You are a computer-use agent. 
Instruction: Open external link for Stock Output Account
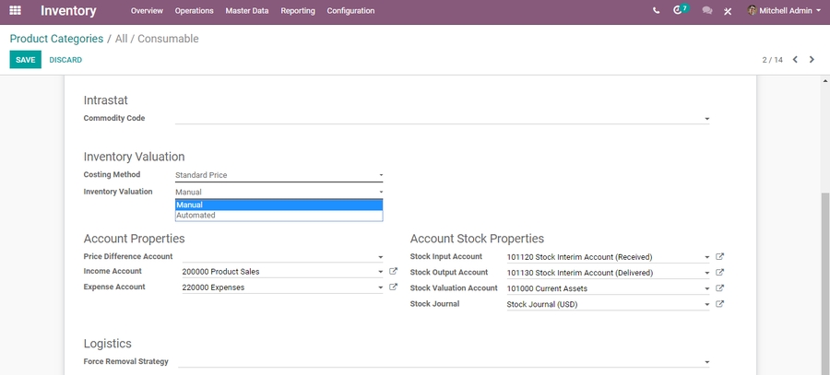(x=720, y=273)
